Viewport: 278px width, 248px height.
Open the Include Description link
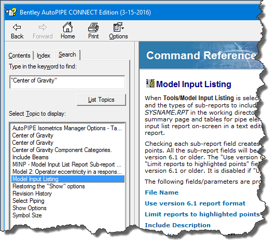(177, 225)
